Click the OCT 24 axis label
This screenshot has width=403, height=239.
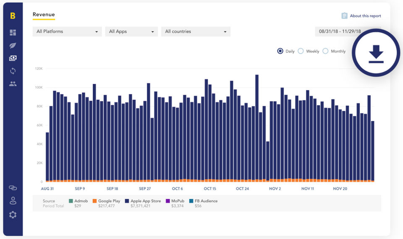point(242,189)
